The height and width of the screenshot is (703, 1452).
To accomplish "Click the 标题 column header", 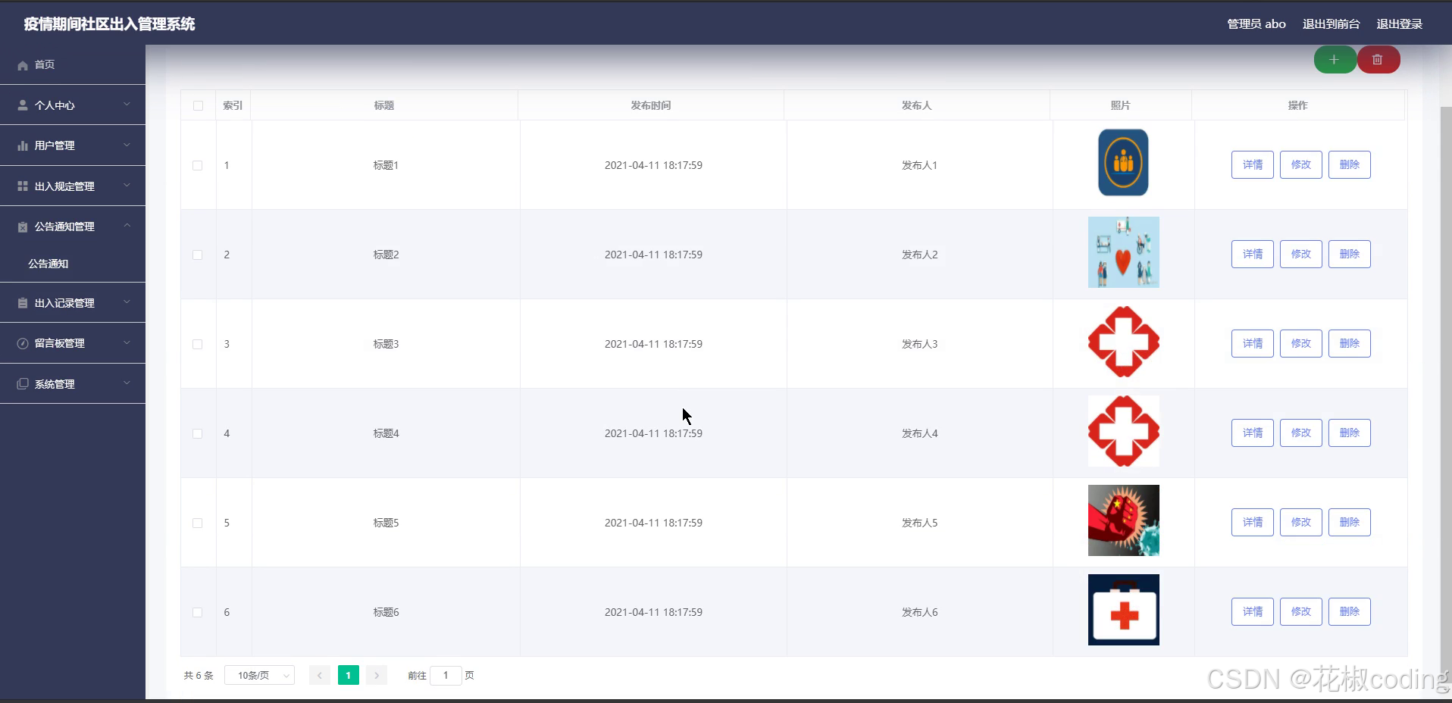I will click(384, 105).
